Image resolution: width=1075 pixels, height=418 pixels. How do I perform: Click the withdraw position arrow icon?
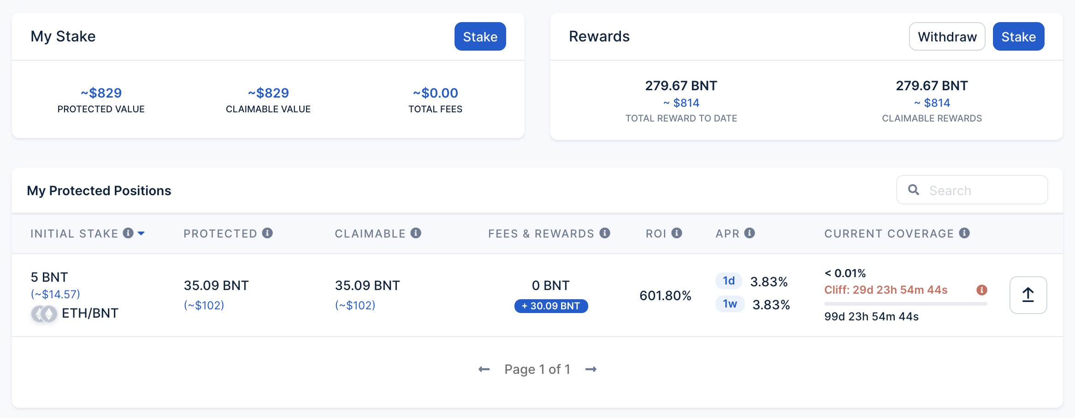coord(1028,295)
